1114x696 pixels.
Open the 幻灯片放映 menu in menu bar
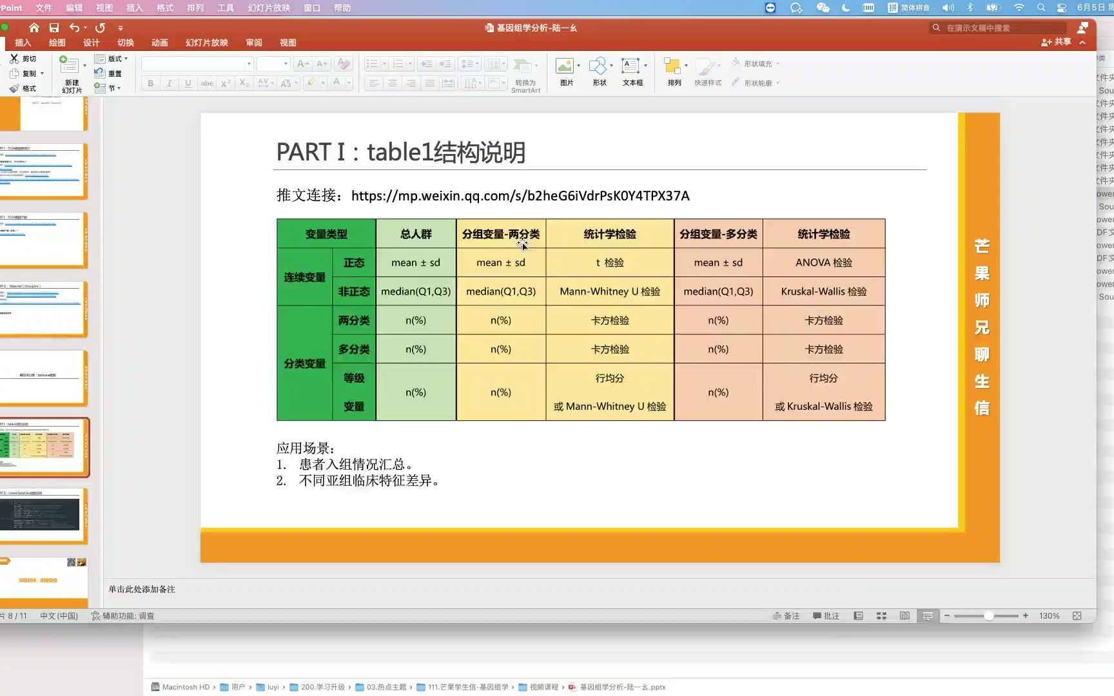[x=268, y=8]
